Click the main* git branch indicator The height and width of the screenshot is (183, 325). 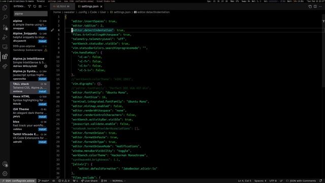coord(44,181)
